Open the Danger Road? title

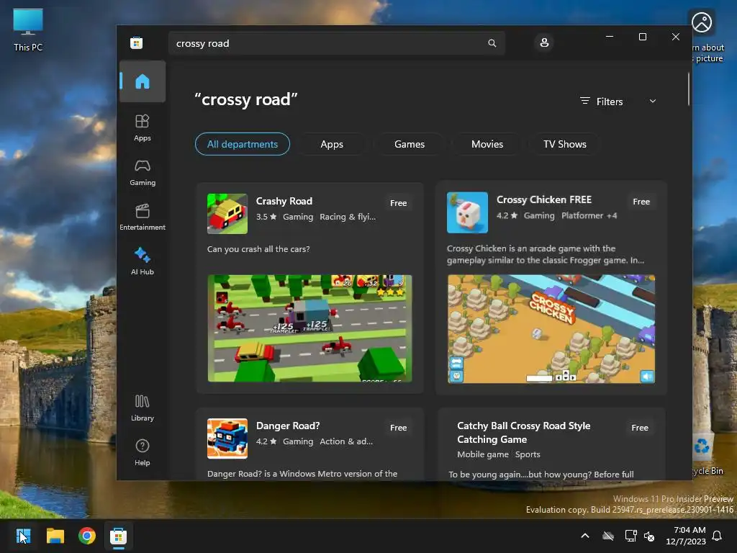pyautogui.click(x=288, y=426)
